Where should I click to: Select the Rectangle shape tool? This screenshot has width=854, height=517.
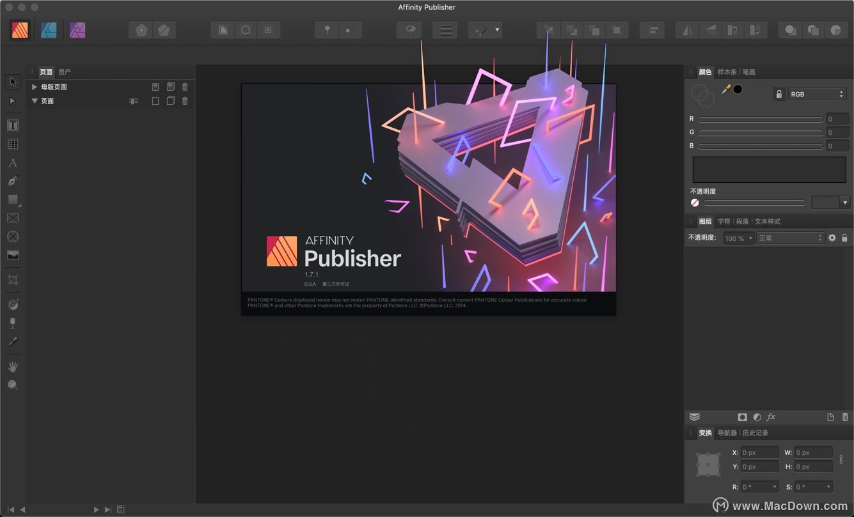(x=13, y=199)
